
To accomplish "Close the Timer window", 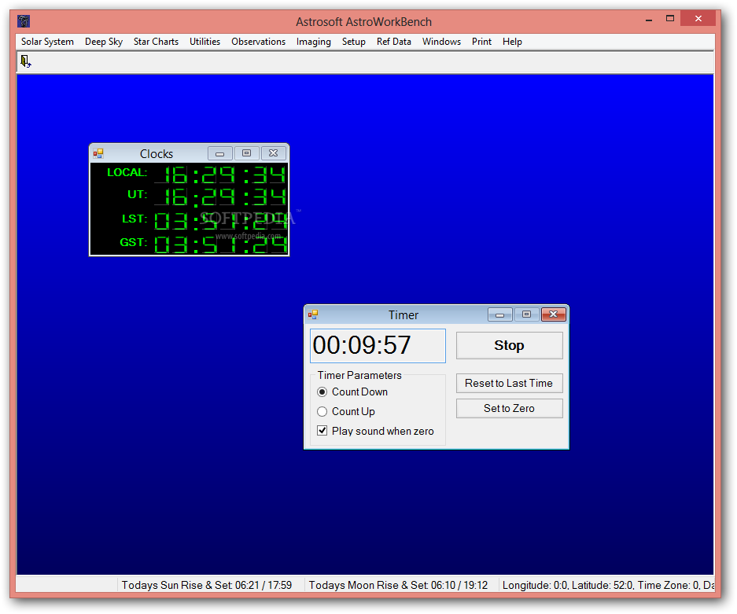I will point(553,314).
